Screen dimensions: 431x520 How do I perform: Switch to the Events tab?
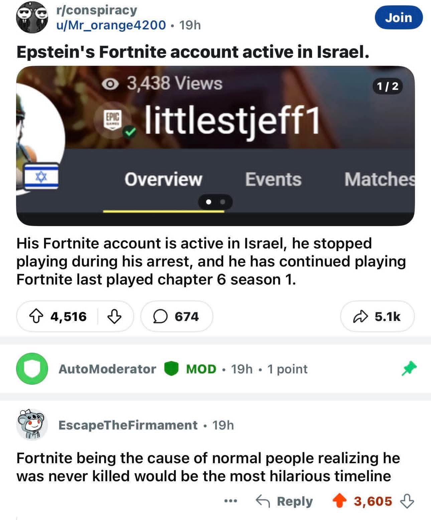coord(273,179)
